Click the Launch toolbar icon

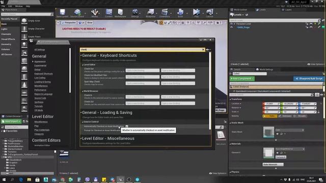pyautogui.click(x=209, y=12)
